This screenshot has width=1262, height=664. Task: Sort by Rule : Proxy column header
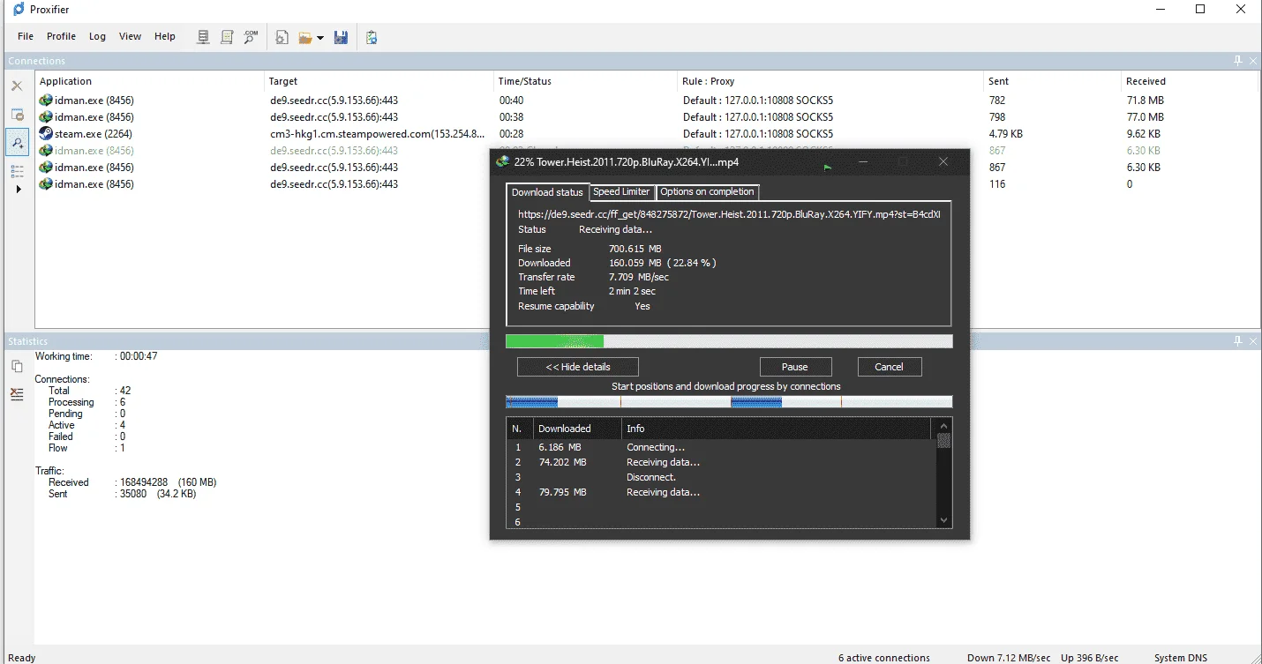(x=830, y=81)
